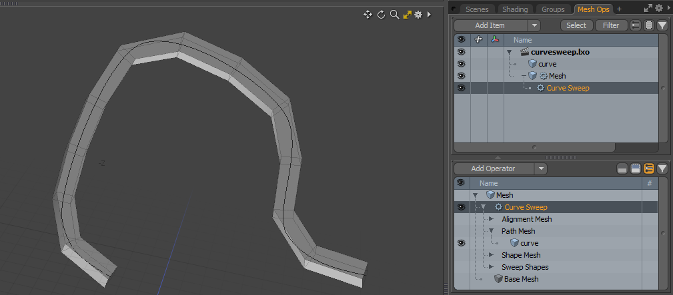Viewport: 673px width, 295px height.
Task: Toggle visibility eye for curvesweep.lxo scene
Action: [x=460, y=52]
